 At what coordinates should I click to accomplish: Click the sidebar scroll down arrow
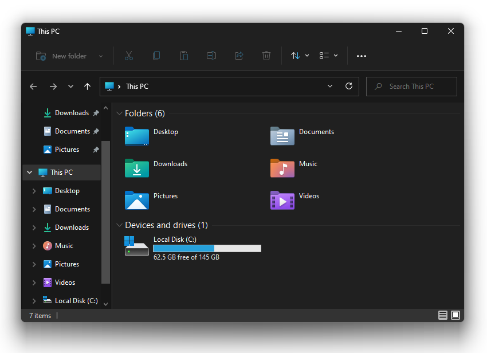105,304
